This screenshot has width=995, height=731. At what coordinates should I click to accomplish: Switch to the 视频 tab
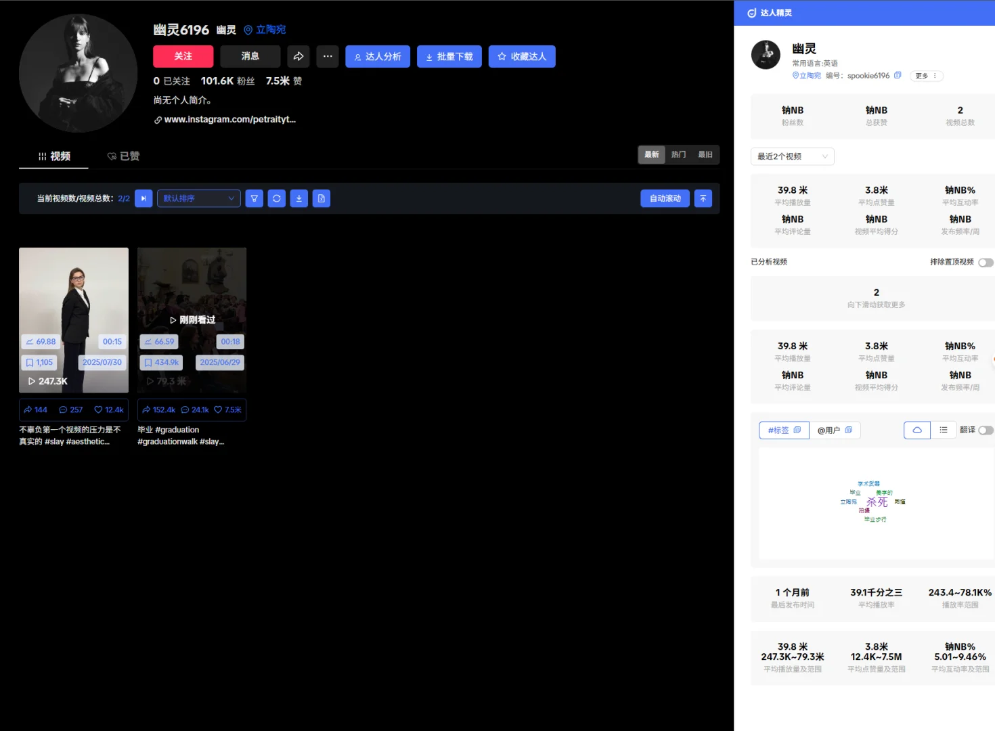point(54,156)
